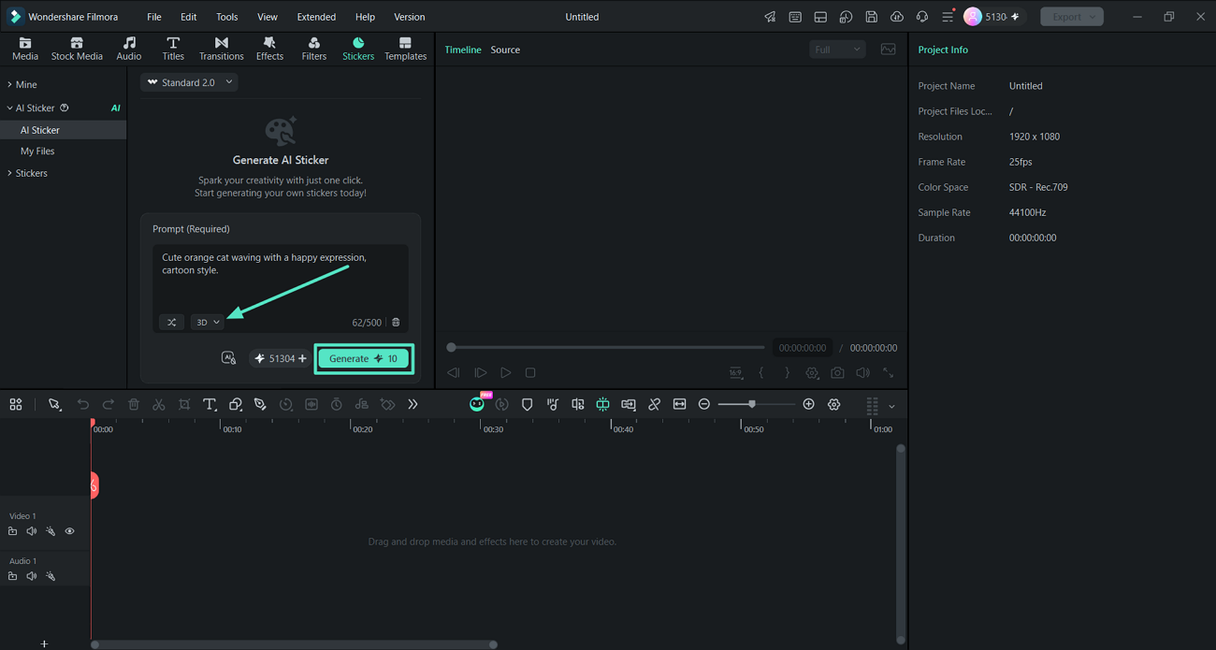Open the AI prompt enhancement icon
Image resolution: width=1216 pixels, height=650 pixels.
tap(228, 358)
